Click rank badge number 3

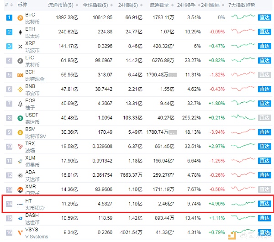point(9,46)
